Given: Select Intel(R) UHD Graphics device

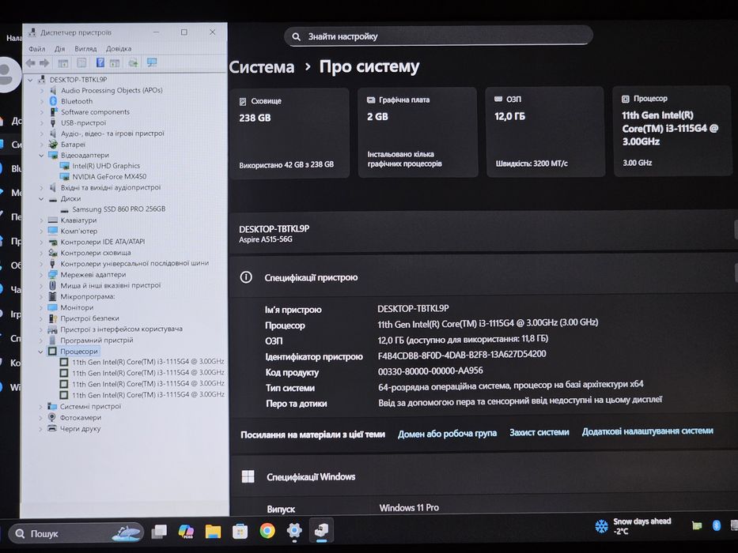Looking at the screenshot, I should point(106,166).
